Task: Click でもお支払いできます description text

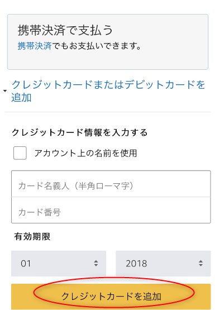Action: pos(97,46)
